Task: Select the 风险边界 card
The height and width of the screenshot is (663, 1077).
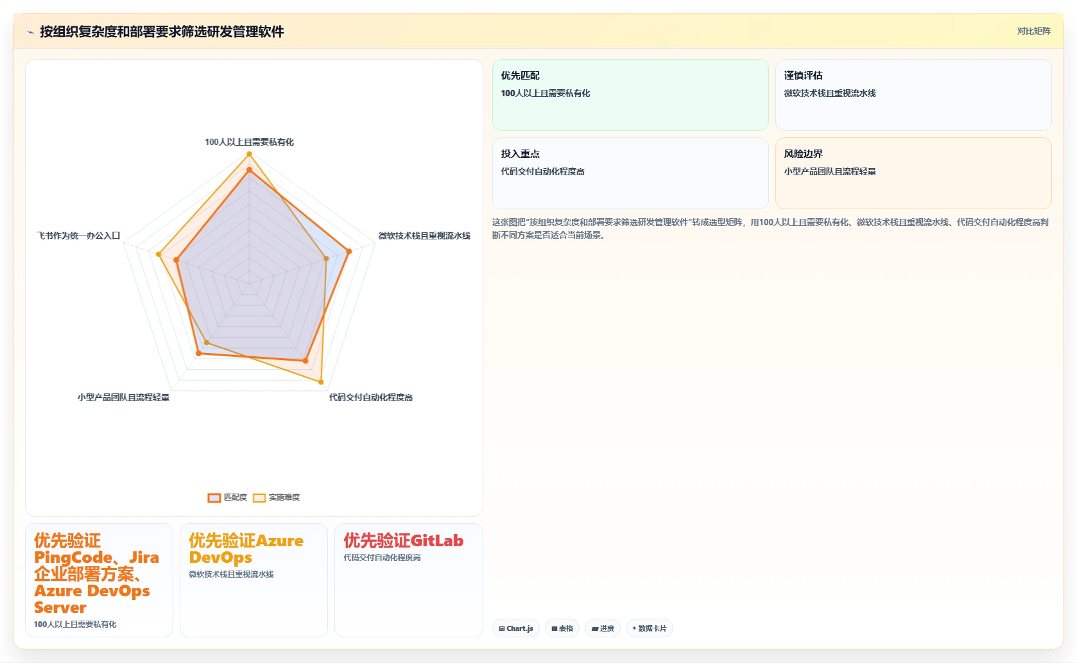Action: click(913, 173)
